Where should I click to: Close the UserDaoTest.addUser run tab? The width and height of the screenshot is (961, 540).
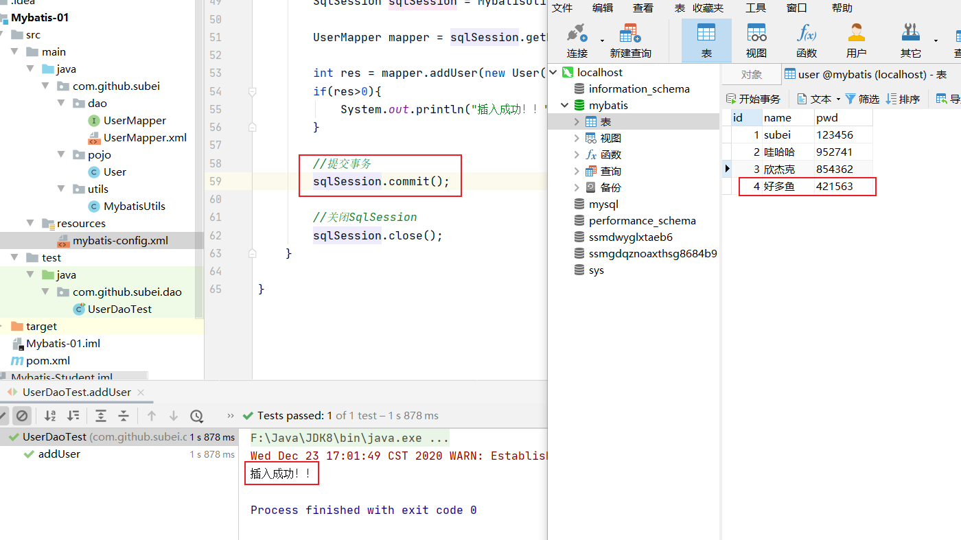coord(141,392)
